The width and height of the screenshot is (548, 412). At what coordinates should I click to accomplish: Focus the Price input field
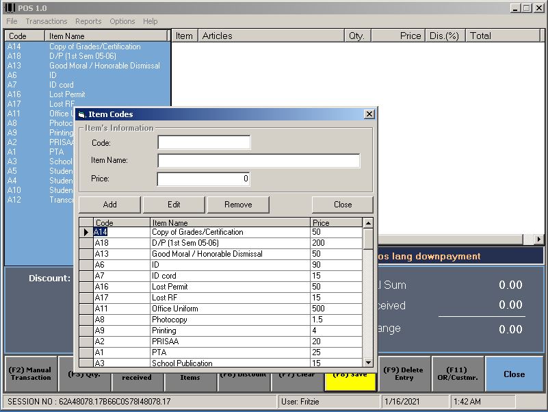[x=203, y=179]
